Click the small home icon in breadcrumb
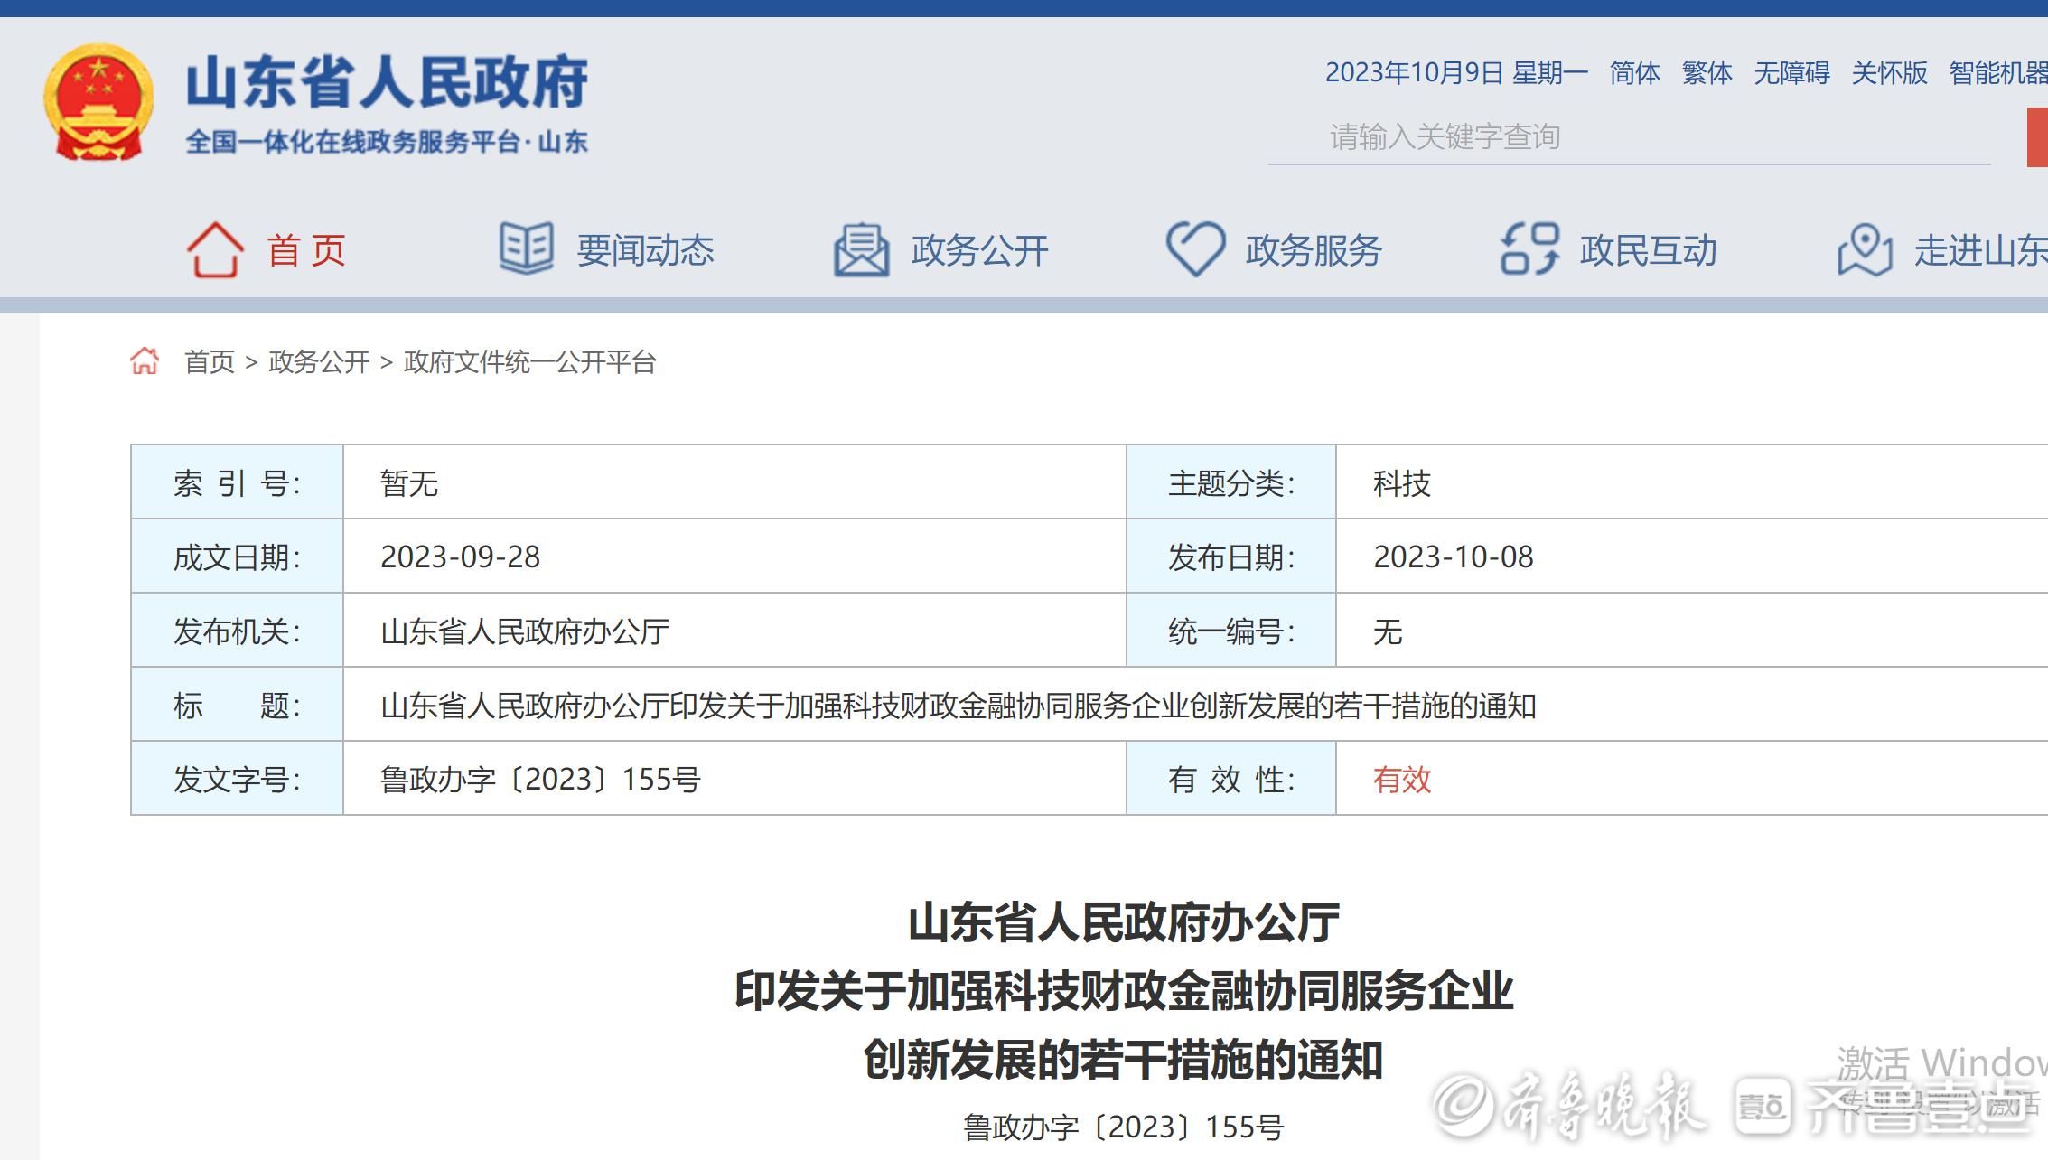 [x=145, y=361]
